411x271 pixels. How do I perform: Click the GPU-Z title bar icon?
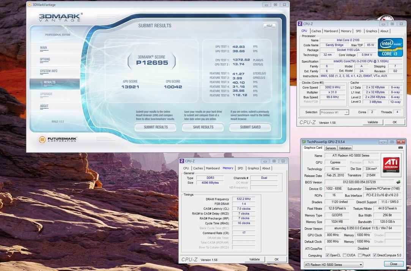coord(304,142)
